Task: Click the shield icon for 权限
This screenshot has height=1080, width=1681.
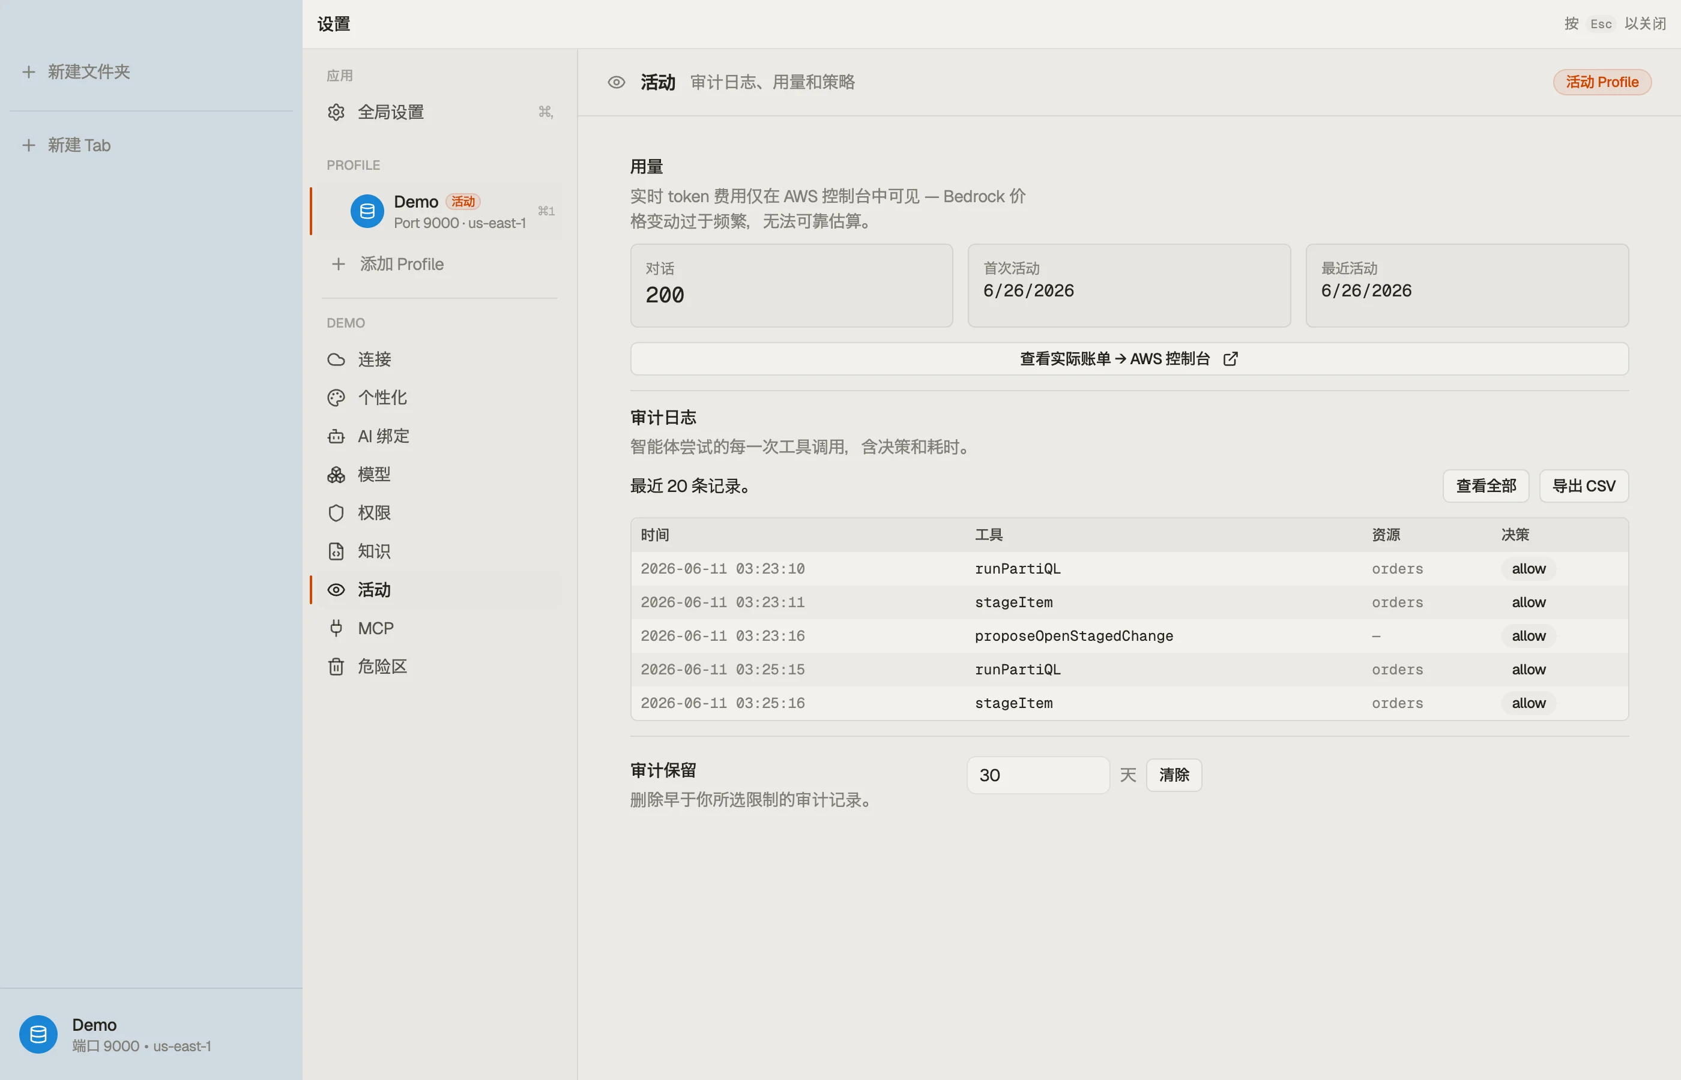Action: pos(336,512)
